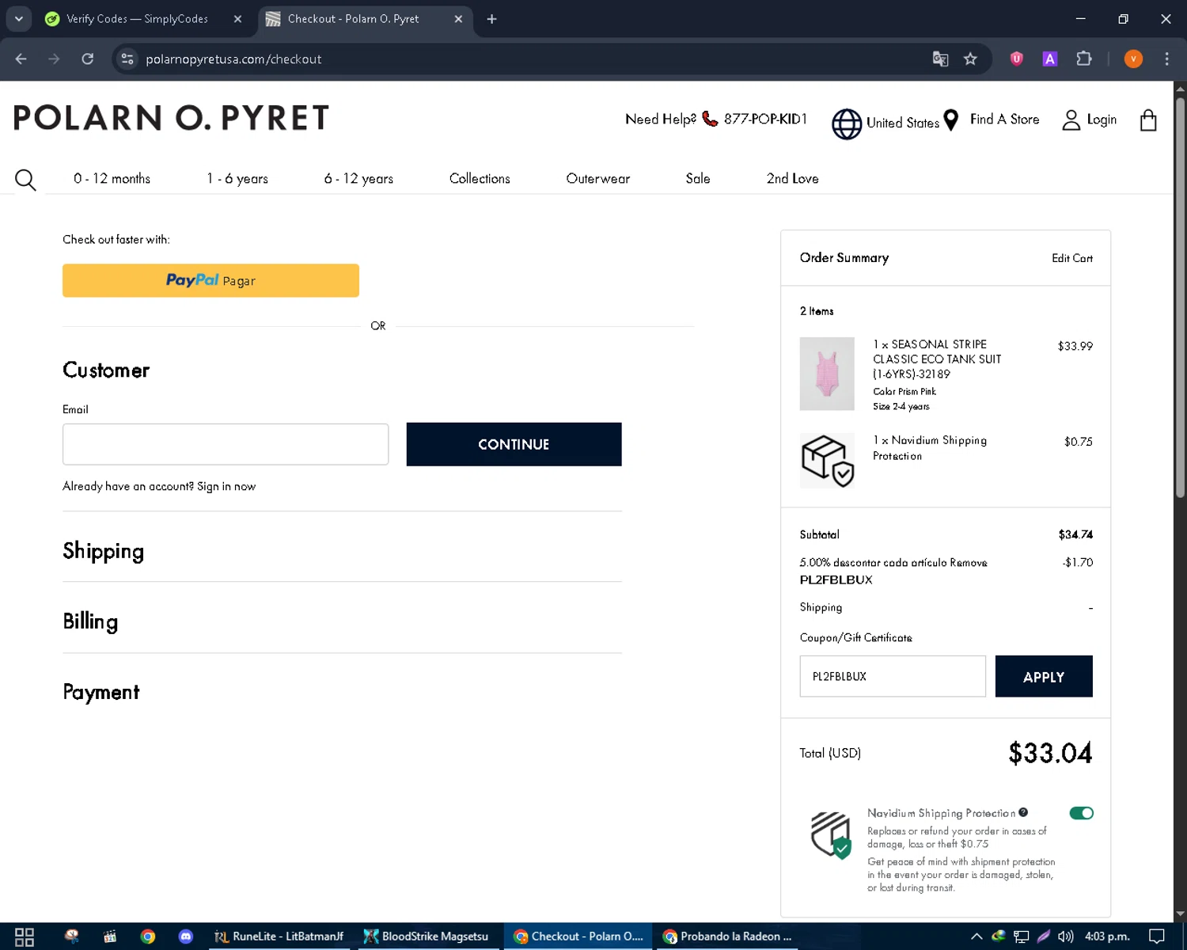Click the Coupon/Gift Certificate input field
Image resolution: width=1187 pixels, height=950 pixels.
(893, 676)
